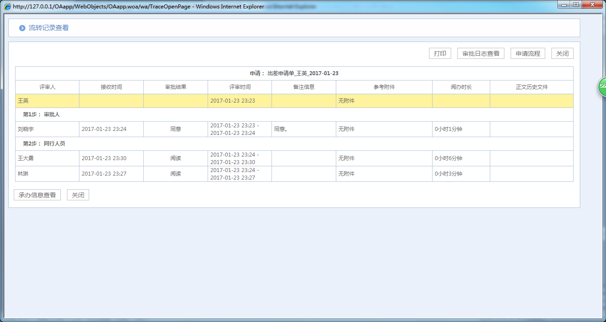Click the 评审人 column header

[47, 87]
